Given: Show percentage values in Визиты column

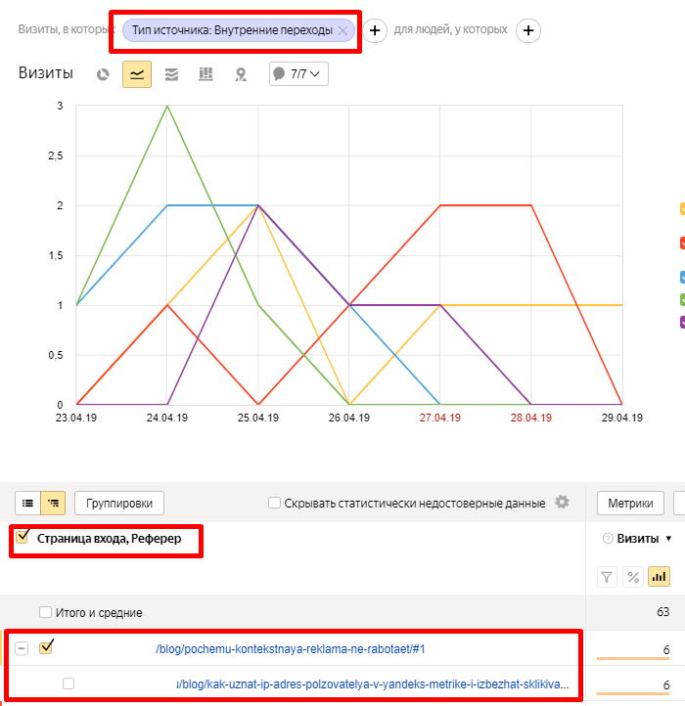Looking at the screenshot, I should click(633, 576).
